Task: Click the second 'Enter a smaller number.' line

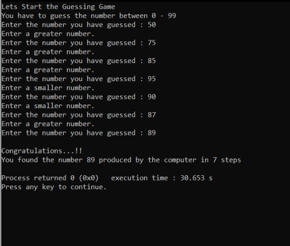Action: (48, 106)
